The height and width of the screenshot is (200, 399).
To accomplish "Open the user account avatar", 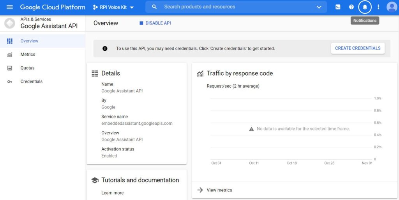I will click(x=392, y=7).
